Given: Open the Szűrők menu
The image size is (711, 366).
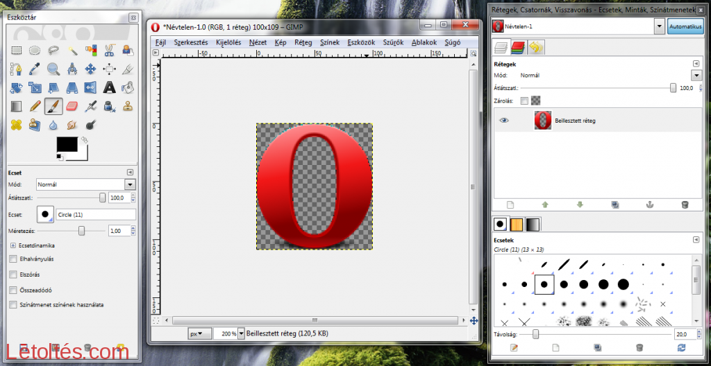Looking at the screenshot, I should point(394,42).
